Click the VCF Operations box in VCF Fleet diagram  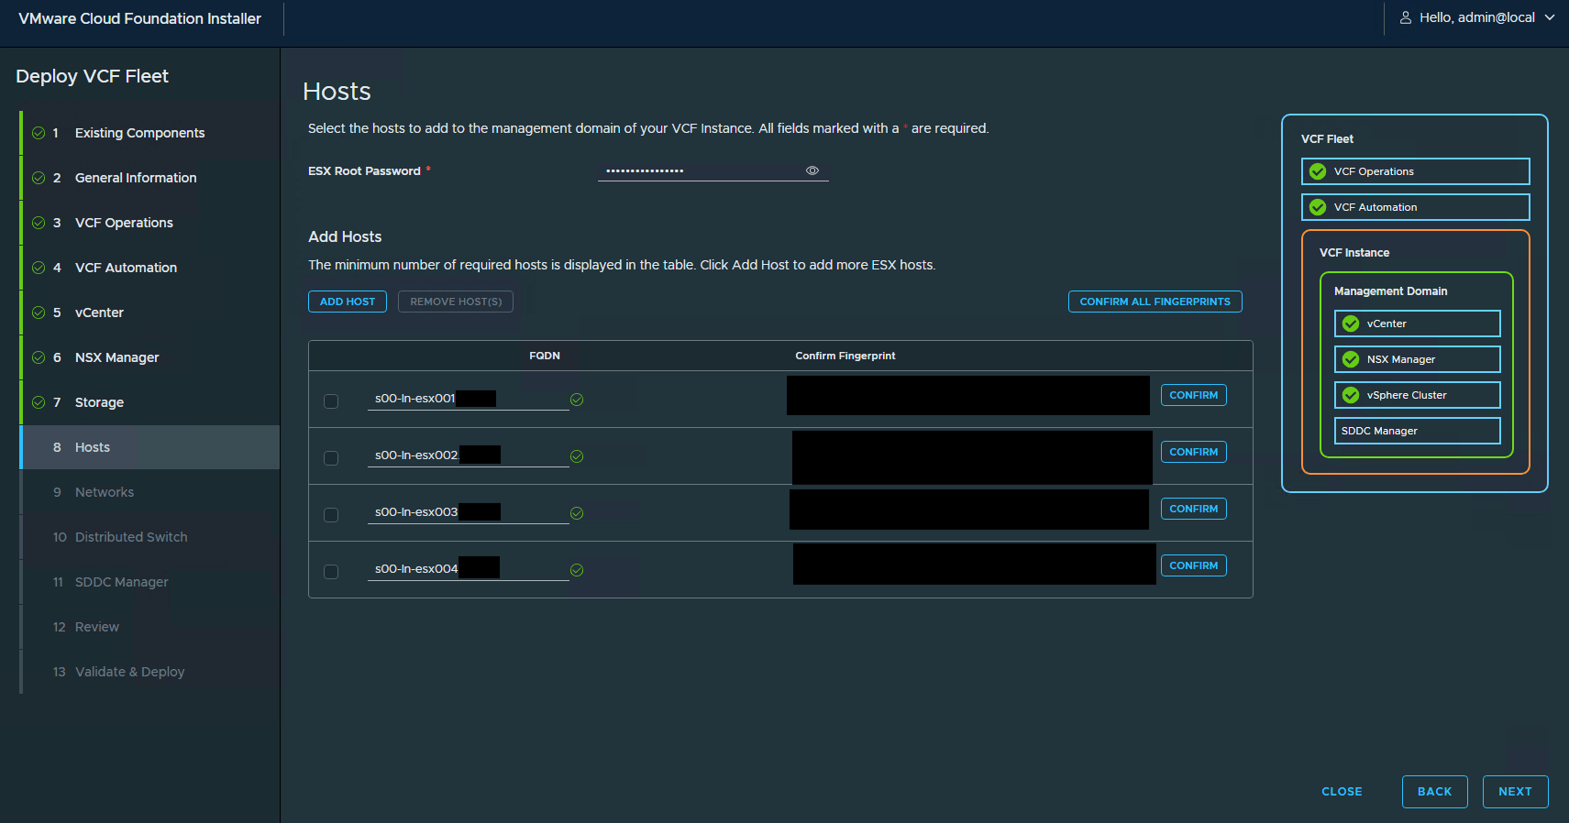point(1415,171)
